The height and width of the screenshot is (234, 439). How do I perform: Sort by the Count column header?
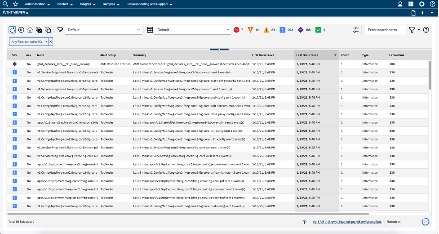(345, 55)
